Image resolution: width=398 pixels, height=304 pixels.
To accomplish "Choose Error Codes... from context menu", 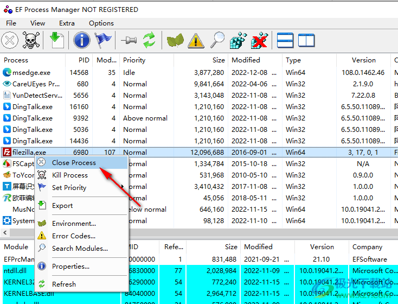I will click(x=82, y=236).
